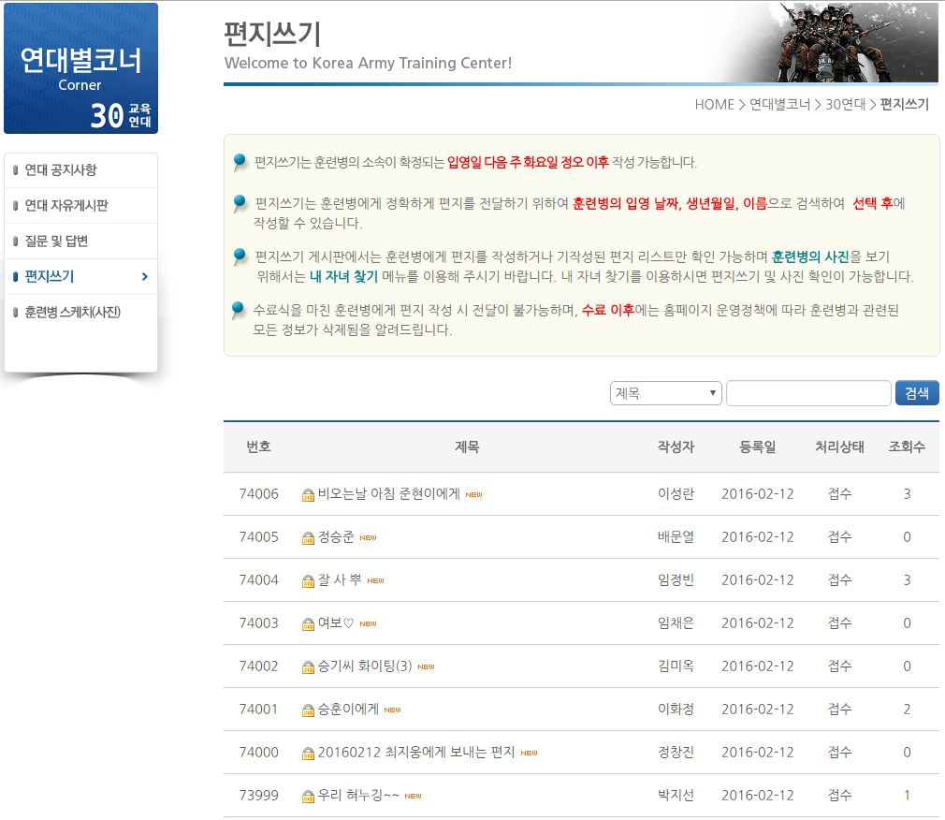The height and width of the screenshot is (820, 945).
Task: Open post 20160212 최지웅에게 보내는 편지
Action: pos(415,753)
